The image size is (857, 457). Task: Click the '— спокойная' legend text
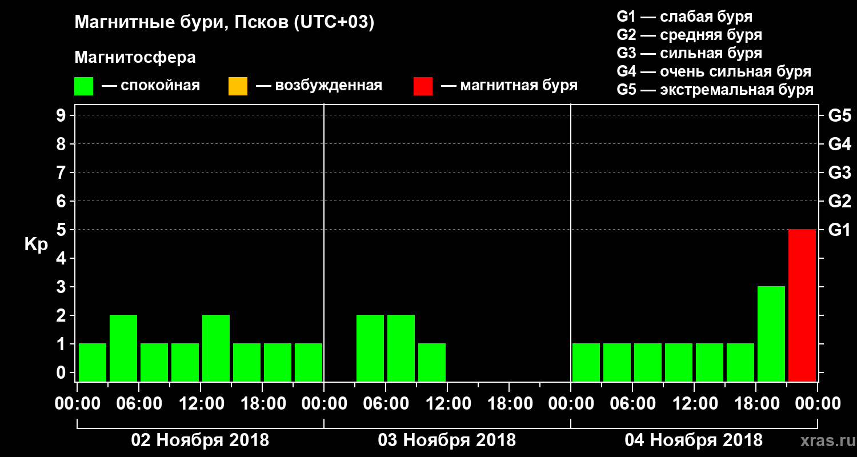151,86
